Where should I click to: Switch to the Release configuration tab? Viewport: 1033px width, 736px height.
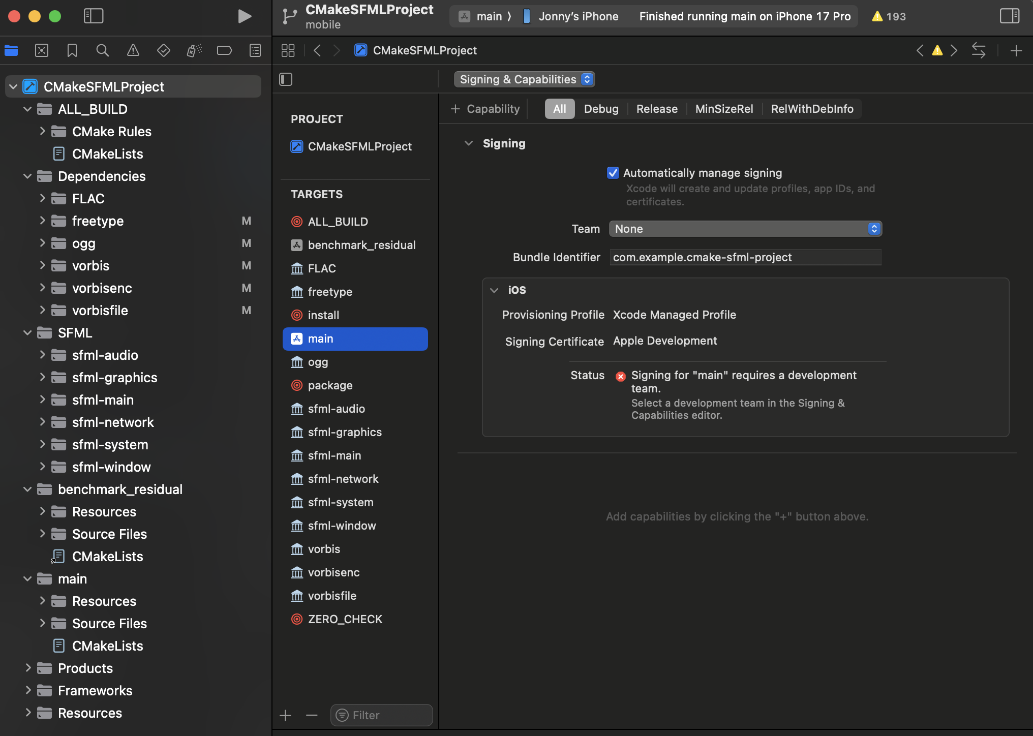coord(656,108)
